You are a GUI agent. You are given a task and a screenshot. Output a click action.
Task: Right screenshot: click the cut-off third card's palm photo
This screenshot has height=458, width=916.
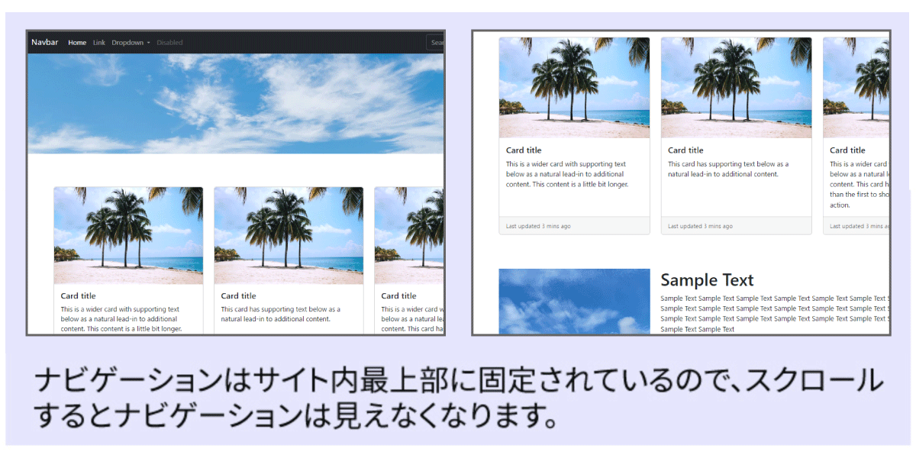tap(856, 88)
